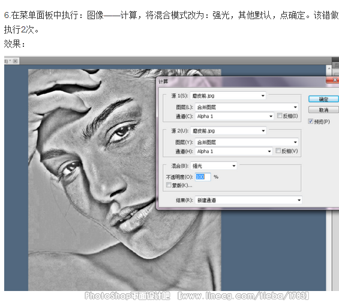Enable 反相(I) for source 1
This screenshot has width=339, height=306.
(280, 116)
